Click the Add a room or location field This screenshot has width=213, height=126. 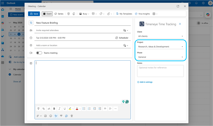coord(78,45)
